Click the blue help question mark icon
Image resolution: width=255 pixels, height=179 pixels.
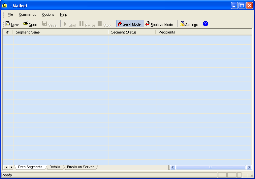(x=206, y=24)
